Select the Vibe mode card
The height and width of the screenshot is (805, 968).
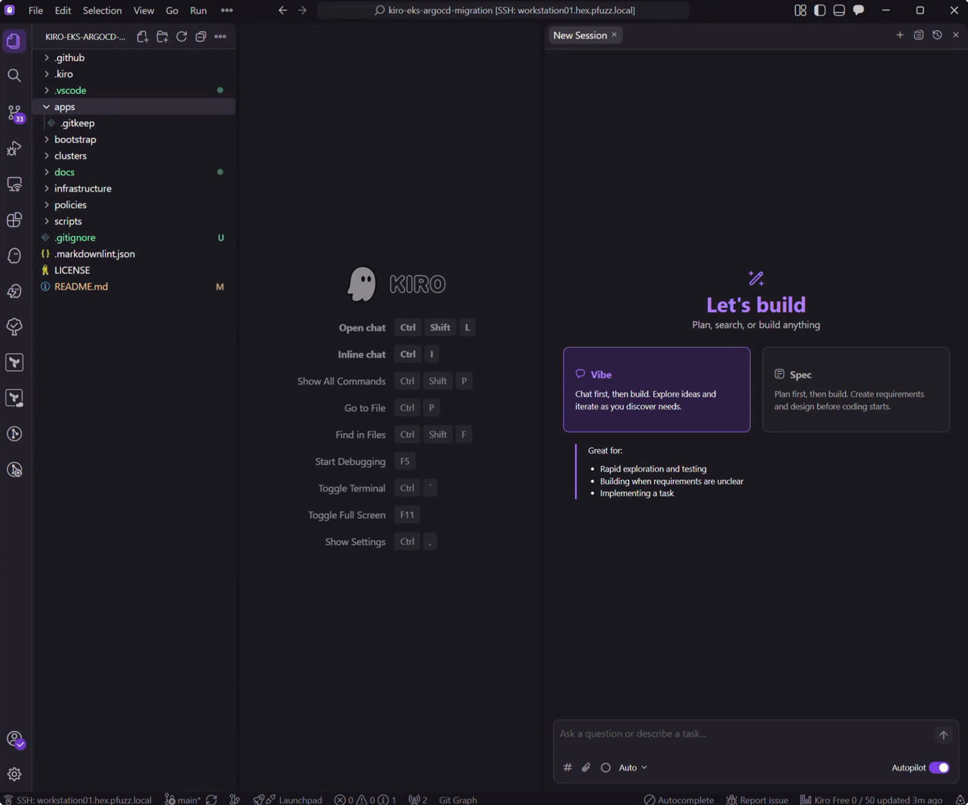pos(656,389)
